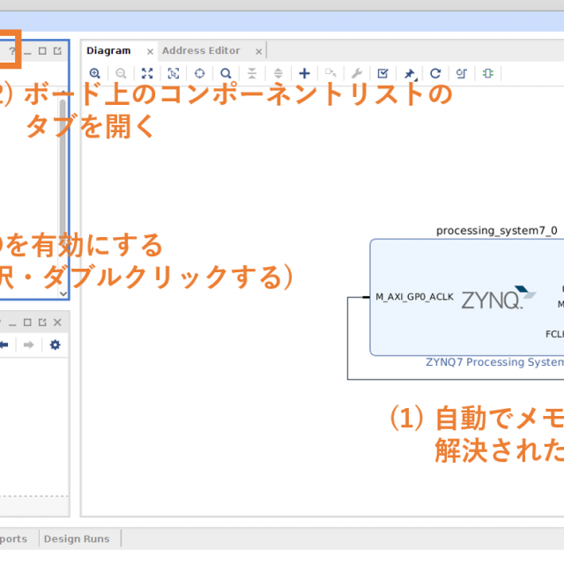This screenshot has width=564, height=564.
Task: Click the M_AXI_GP0_ACLK port on block
Action: 414,297
